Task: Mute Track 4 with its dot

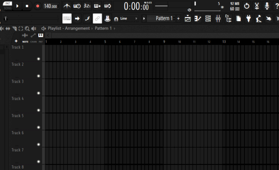Action: coord(38,110)
